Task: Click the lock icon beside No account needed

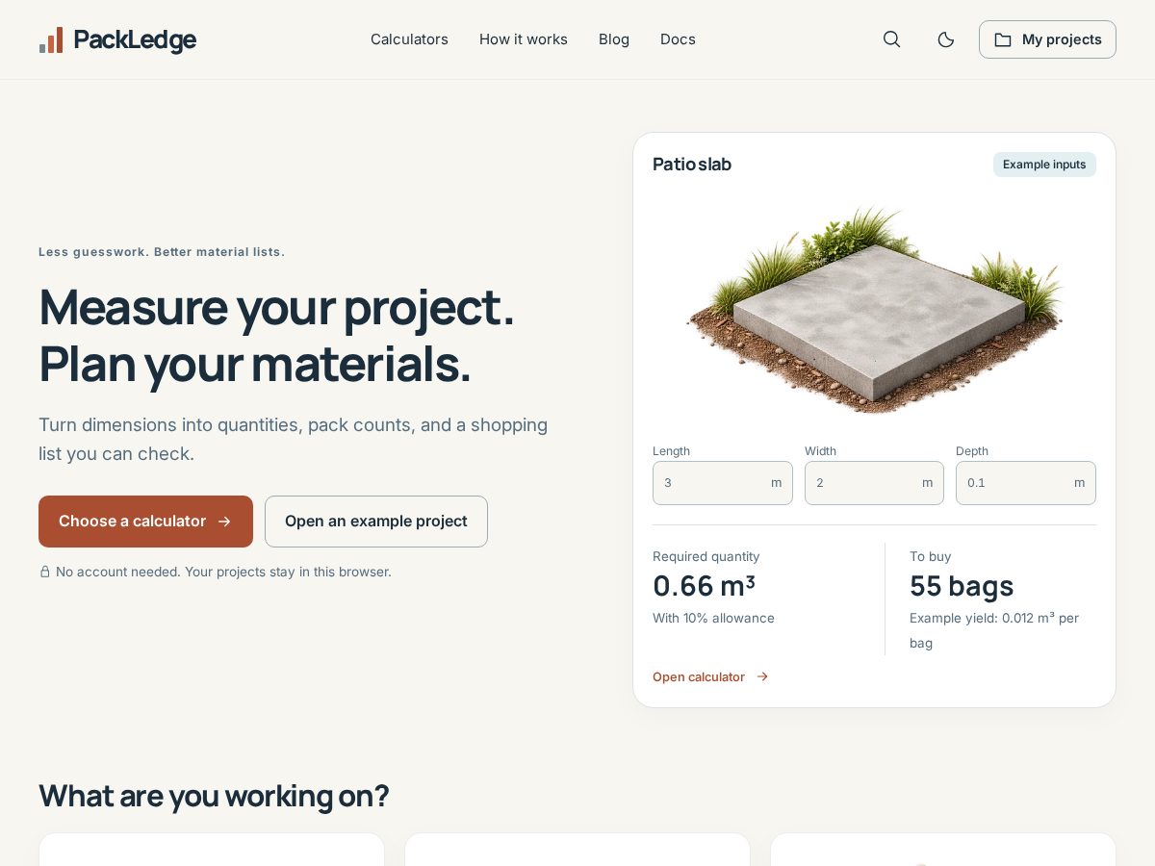Action: [44, 572]
